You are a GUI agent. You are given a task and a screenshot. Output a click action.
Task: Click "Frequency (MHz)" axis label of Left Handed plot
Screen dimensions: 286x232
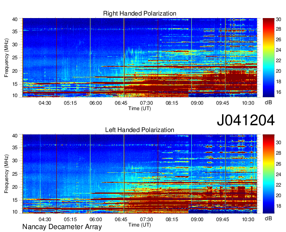click(6, 174)
